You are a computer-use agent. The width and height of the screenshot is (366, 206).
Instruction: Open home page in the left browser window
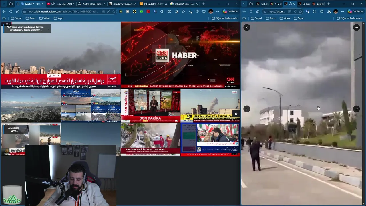point(17,11)
